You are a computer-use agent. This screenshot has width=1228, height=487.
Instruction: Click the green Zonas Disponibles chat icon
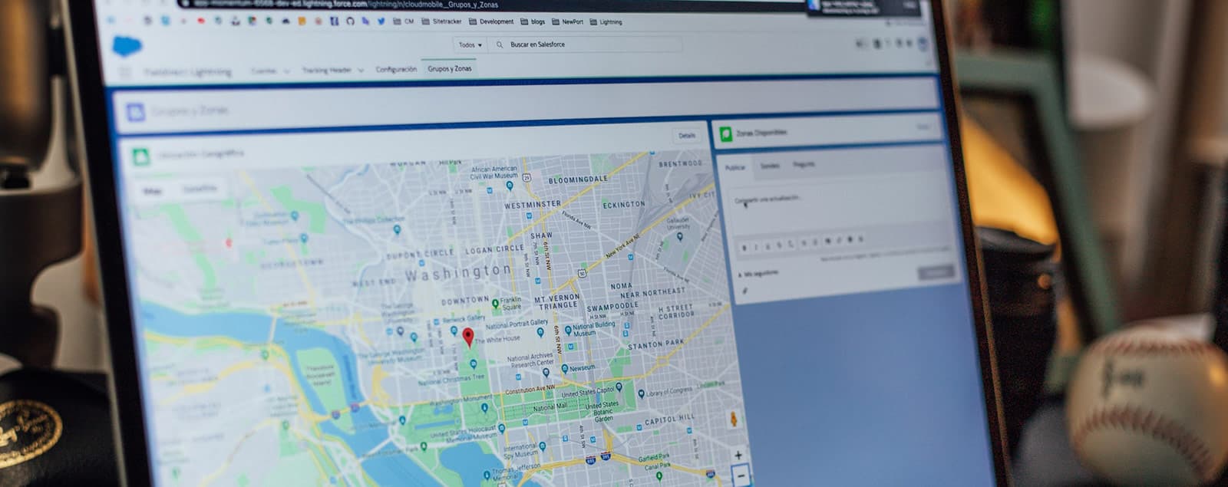pyautogui.click(x=725, y=134)
